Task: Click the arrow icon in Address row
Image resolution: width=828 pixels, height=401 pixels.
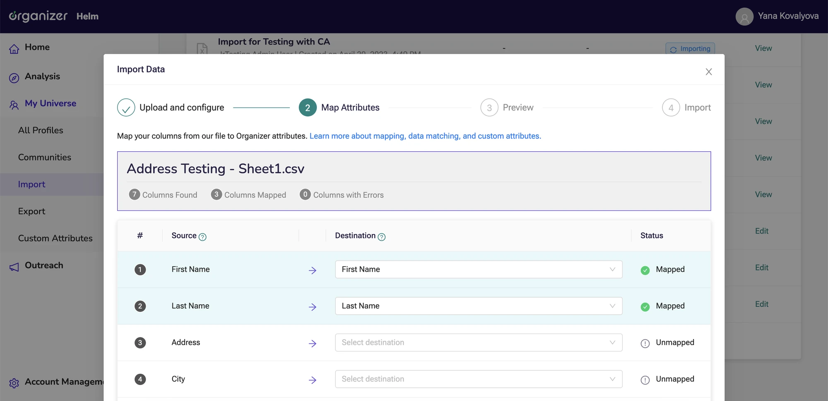Action: [313, 344]
